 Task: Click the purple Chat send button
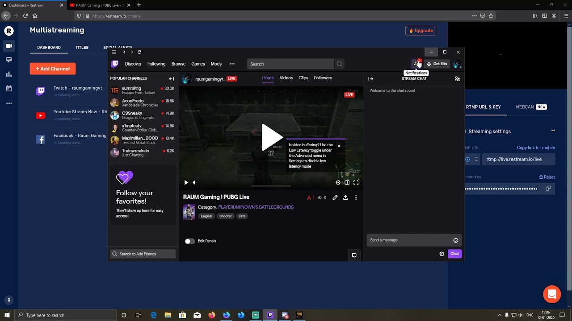pyautogui.click(x=454, y=254)
